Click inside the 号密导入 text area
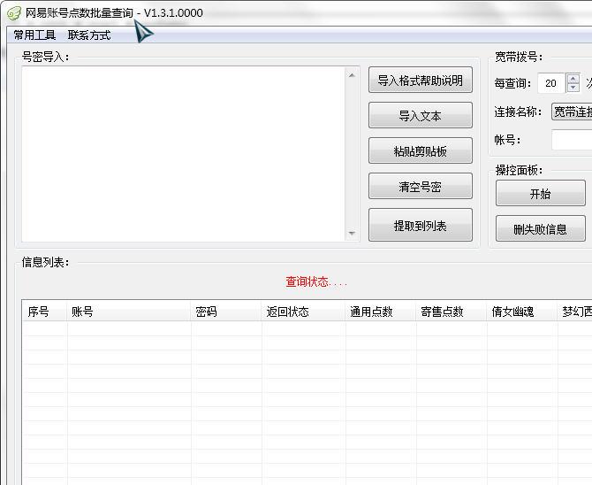 click(183, 154)
